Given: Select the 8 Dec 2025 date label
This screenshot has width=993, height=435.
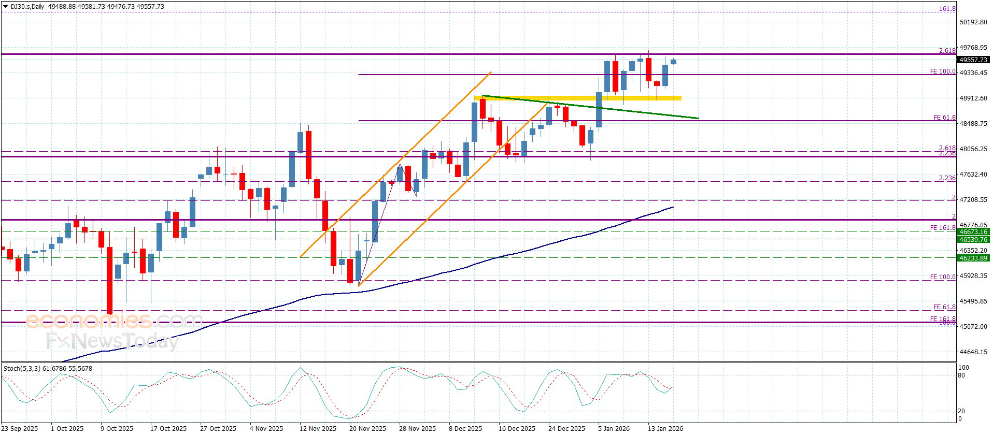Looking at the screenshot, I should [x=465, y=428].
